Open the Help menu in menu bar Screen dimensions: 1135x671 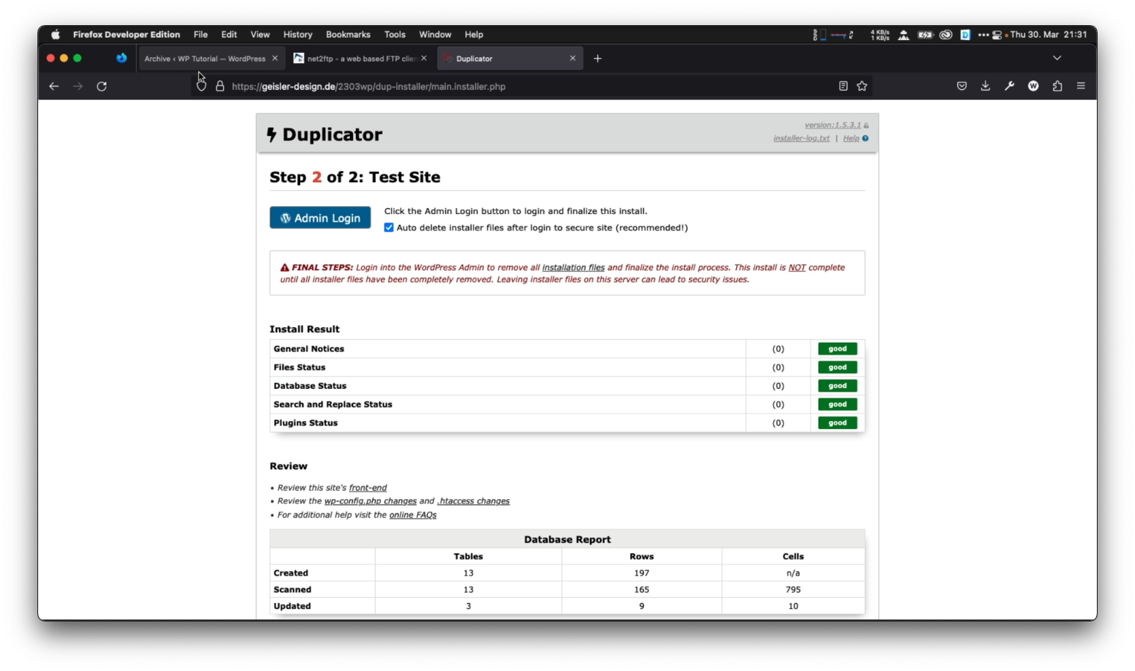coord(474,35)
